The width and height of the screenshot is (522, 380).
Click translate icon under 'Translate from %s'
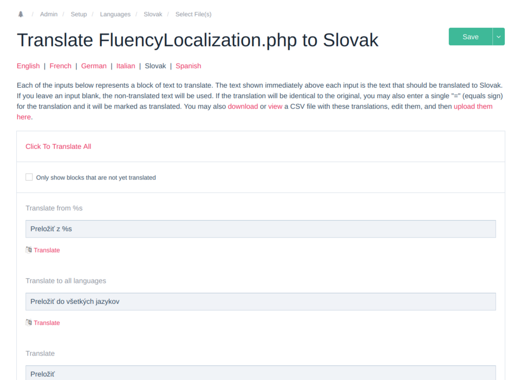29,250
